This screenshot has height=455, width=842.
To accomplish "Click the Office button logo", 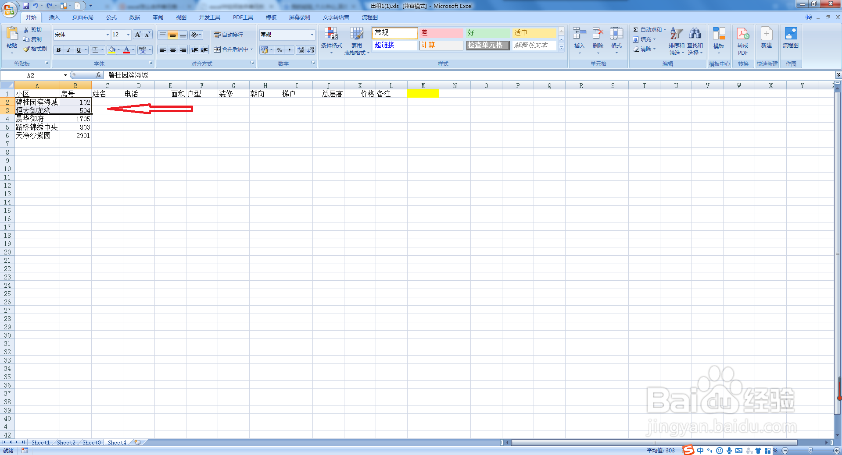I will coord(9,9).
